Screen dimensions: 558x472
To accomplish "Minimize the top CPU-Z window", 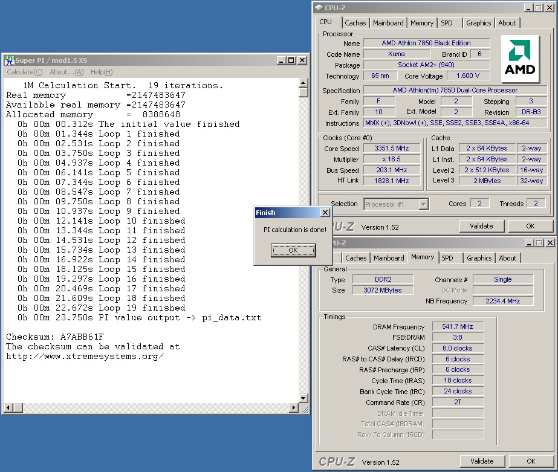I will click(528, 8).
